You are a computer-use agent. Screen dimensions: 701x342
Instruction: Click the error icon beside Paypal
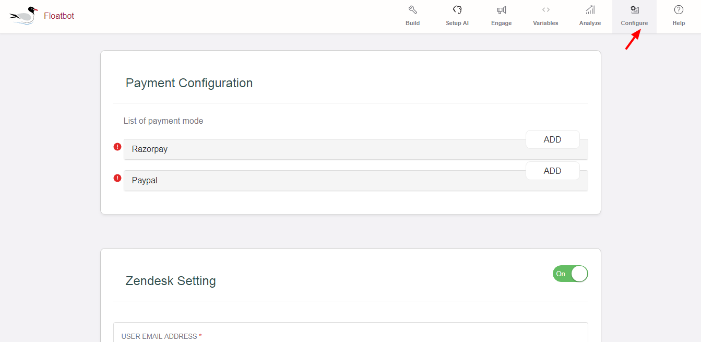117,178
